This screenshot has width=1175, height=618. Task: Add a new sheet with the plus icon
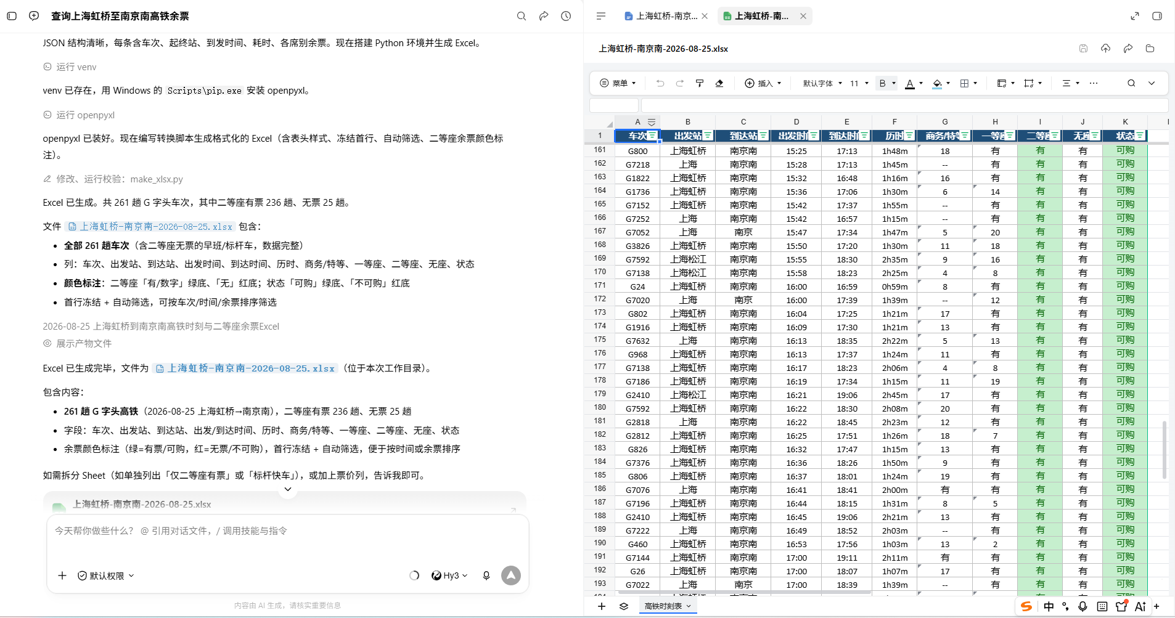pos(602,606)
